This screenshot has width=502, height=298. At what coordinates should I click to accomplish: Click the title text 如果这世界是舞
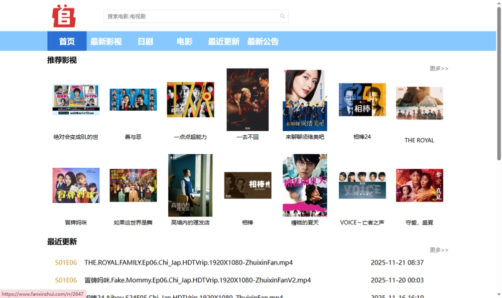133,222
